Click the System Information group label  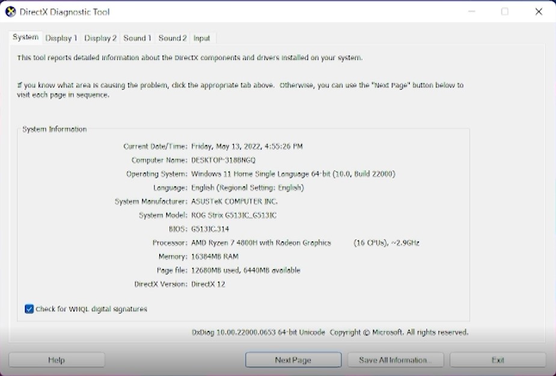[x=55, y=129]
